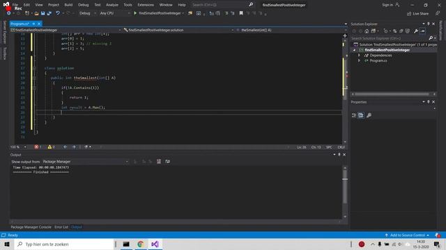Click the Categorized icon in Properties panel
Viewport: 446px width, 250px height.
(354, 115)
